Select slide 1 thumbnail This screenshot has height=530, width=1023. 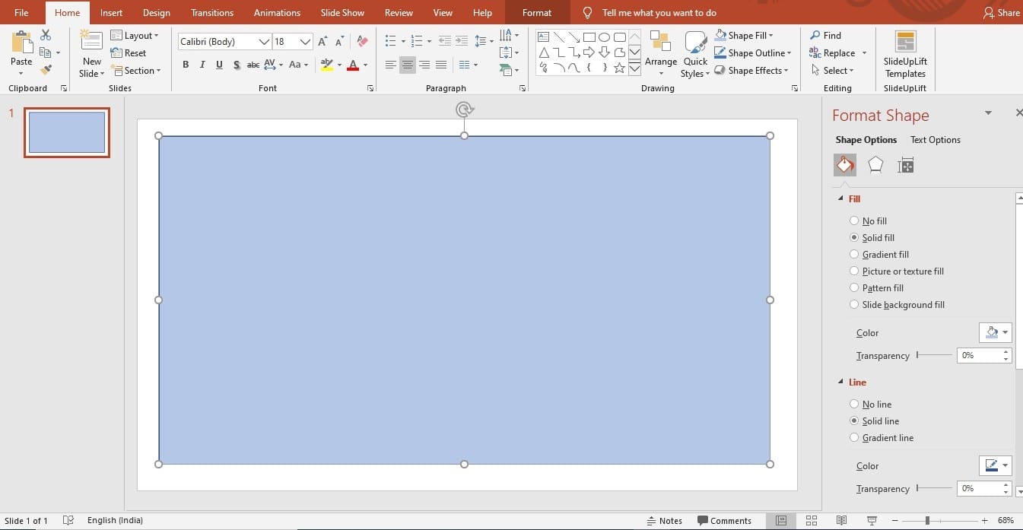point(67,132)
